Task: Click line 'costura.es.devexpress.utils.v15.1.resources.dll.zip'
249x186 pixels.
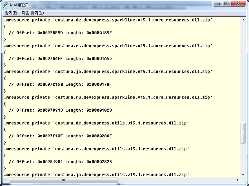Action: point(96,149)
